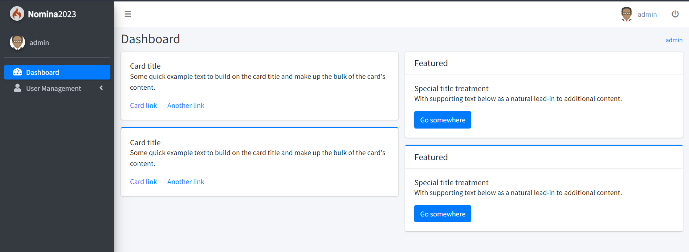Open Another link in first card
689x252 pixels.
185,105
